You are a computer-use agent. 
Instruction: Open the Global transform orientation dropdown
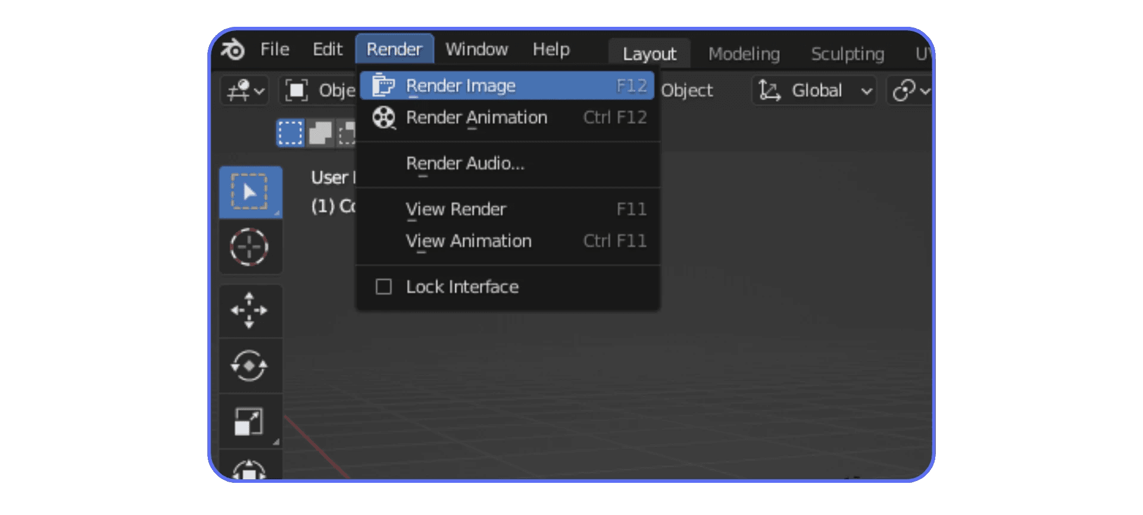point(814,90)
